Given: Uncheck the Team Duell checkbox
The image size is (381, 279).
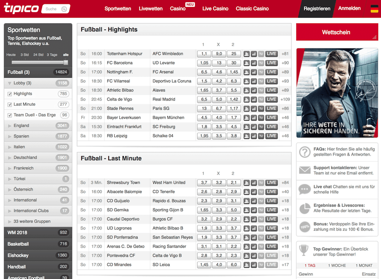Looking at the screenshot, I should click(x=10, y=115).
